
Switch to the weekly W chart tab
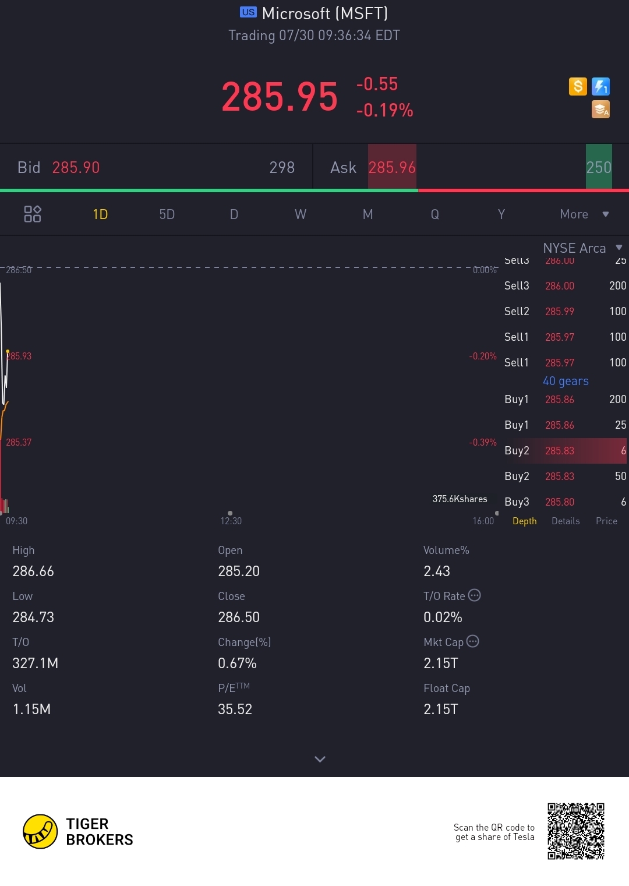(x=301, y=214)
